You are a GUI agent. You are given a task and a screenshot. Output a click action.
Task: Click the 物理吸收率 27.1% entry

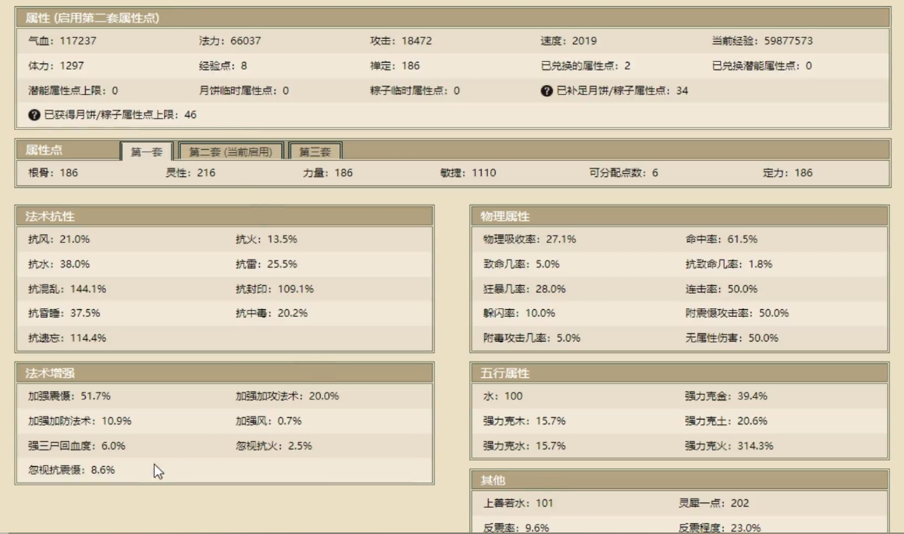pyautogui.click(x=529, y=240)
